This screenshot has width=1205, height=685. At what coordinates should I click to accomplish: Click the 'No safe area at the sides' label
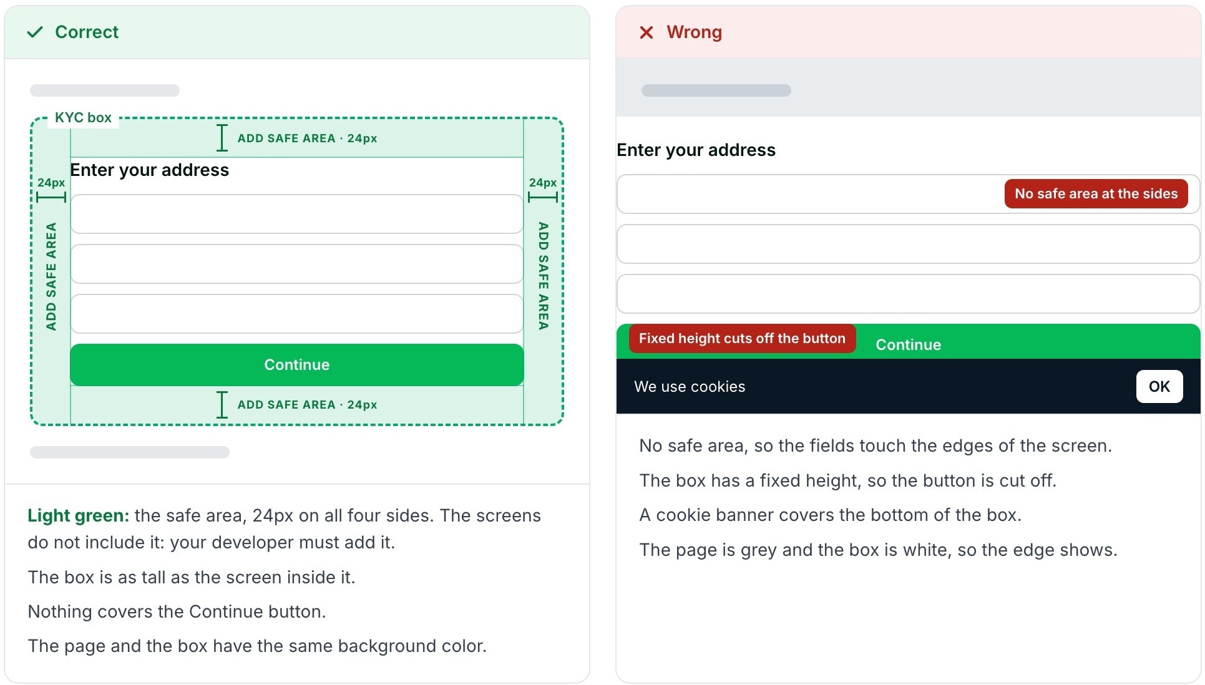click(x=1096, y=193)
